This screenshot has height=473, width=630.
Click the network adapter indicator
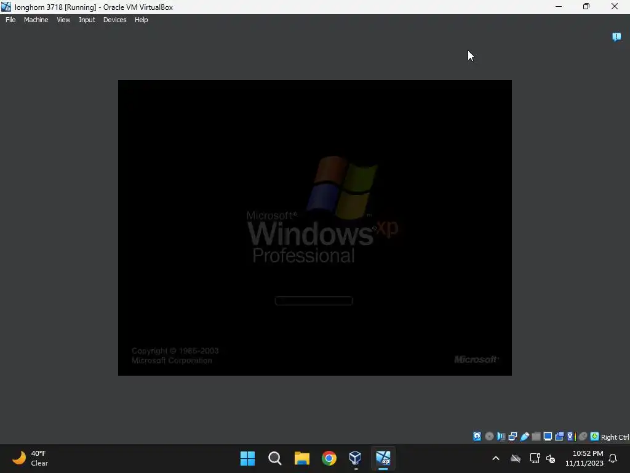click(512, 437)
